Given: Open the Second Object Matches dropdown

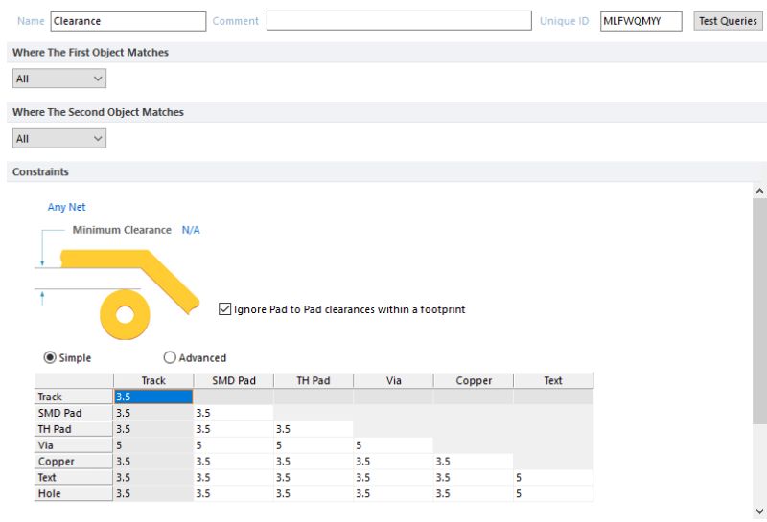Looking at the screenshot, I should pyautogui.click(x=59, y=138).
